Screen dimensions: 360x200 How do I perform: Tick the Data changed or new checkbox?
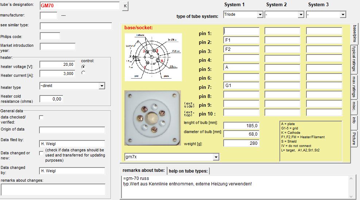pyautogui.click(x=41, y=153)
